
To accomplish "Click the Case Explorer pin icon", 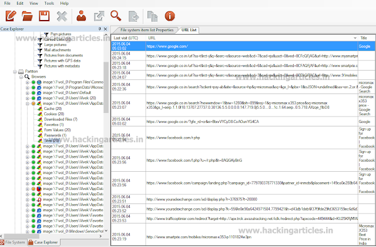I will (x=100, y=29).
